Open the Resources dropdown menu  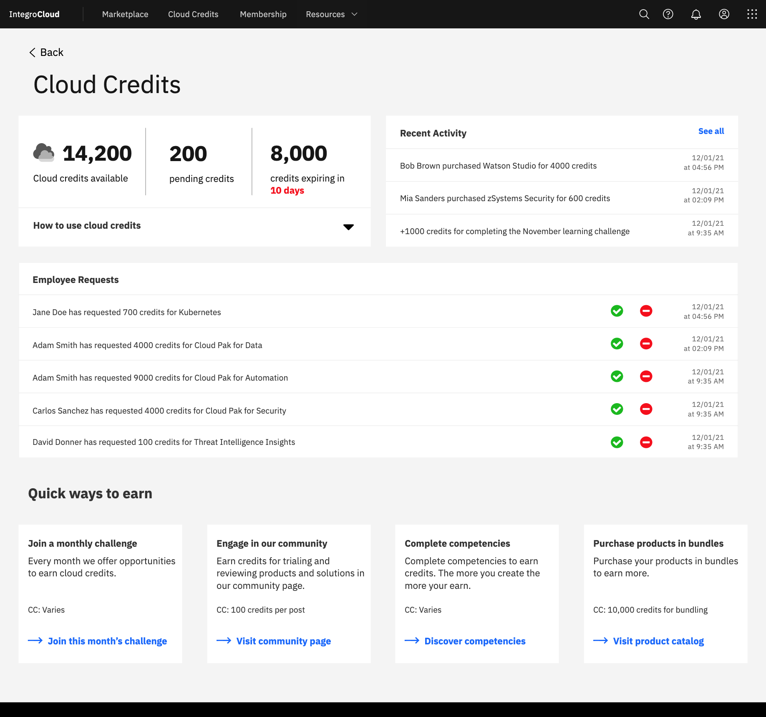332,14
